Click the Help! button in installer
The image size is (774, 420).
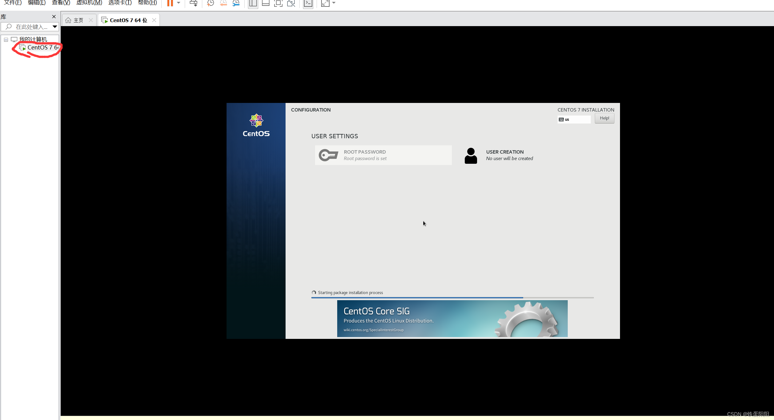604,118
